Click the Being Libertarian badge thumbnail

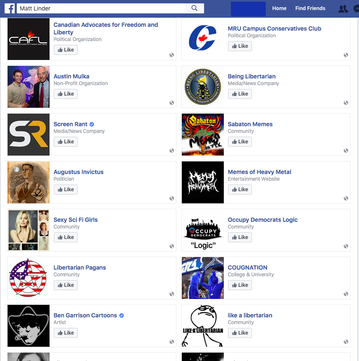(x=203, y=87)
